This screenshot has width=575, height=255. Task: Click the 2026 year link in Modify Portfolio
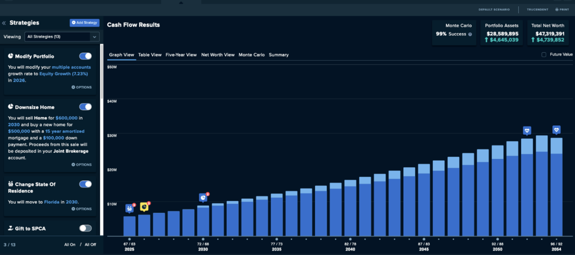point(19,81)
